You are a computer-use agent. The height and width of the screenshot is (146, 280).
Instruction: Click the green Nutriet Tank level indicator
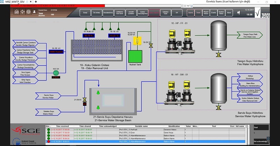(135, 56)
